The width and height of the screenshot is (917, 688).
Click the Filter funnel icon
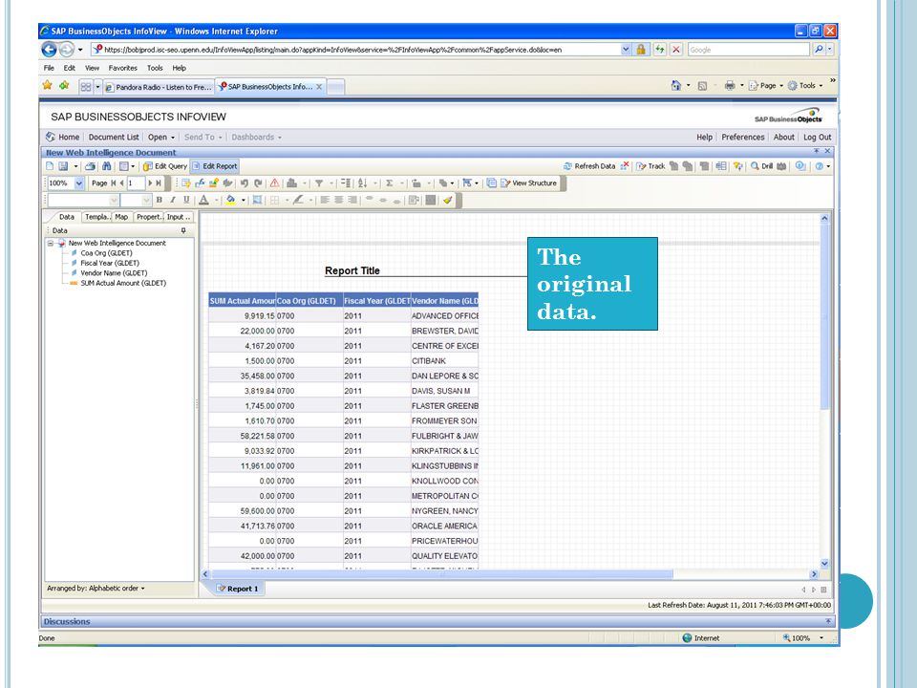pos(319,183)
